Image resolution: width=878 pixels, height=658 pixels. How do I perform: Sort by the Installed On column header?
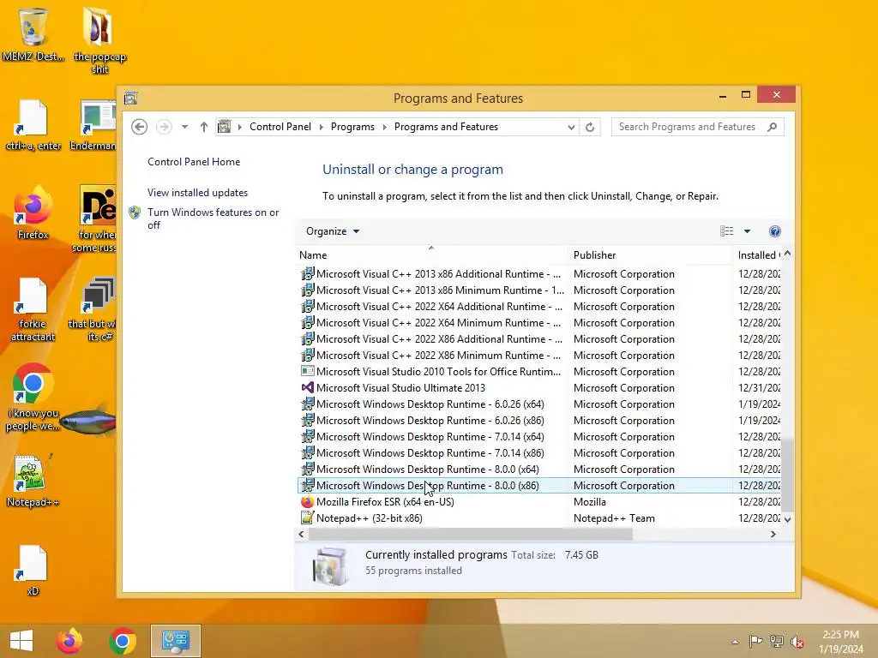pyautogui.click(x=758, y=255)
